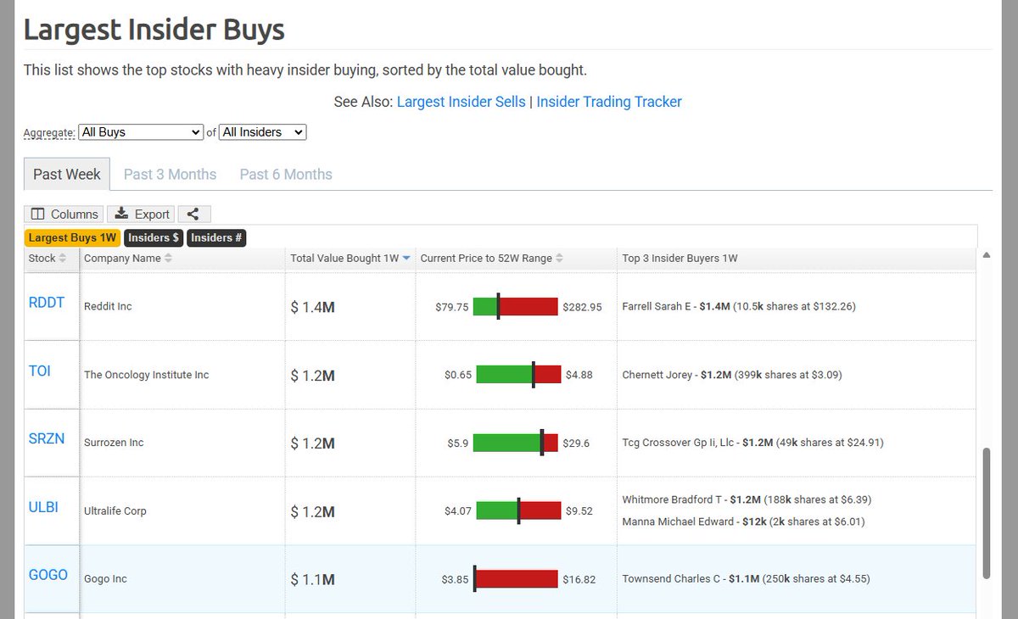Open RDDT stock ticker link

click(47, 303)
